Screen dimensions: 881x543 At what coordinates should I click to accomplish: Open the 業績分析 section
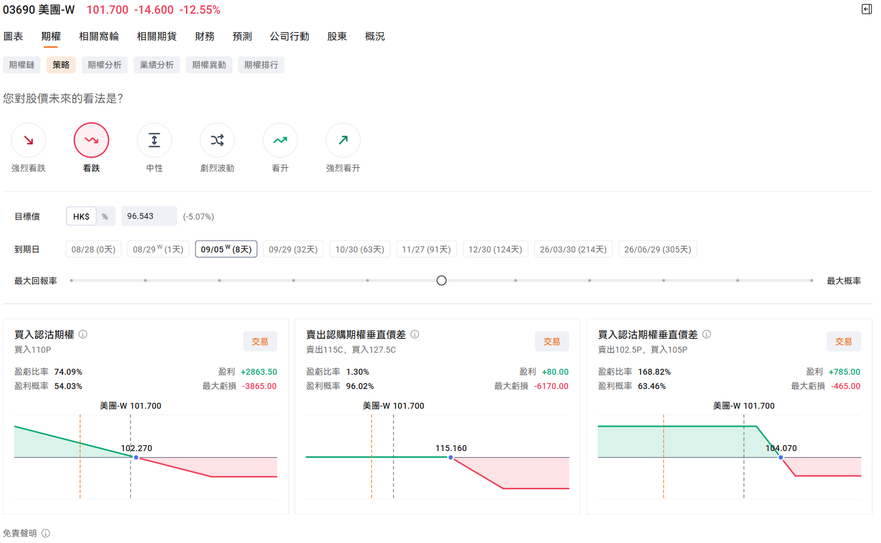pos(157,64)
